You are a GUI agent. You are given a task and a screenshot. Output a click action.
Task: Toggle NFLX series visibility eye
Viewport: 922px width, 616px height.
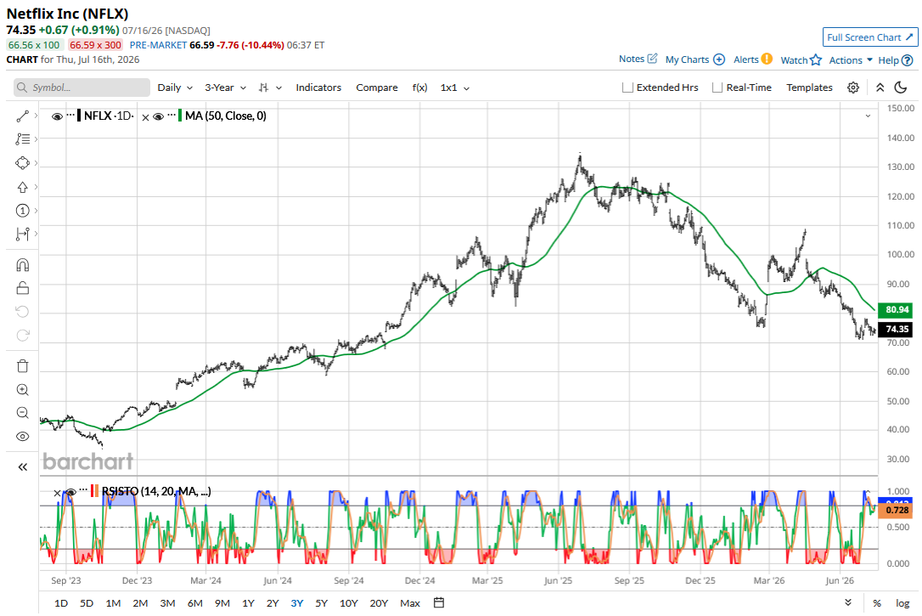57,116
